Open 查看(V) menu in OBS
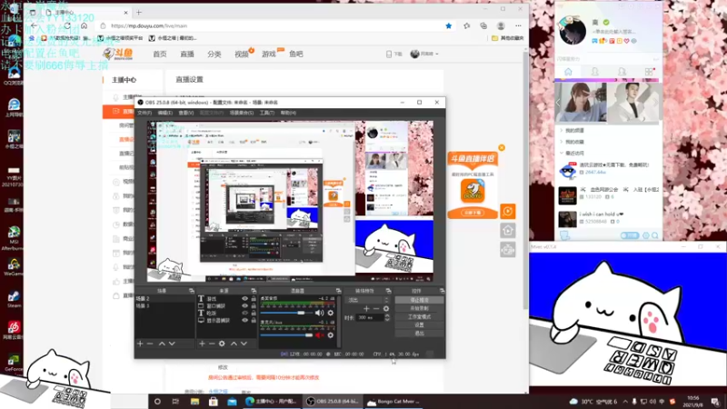 click(x=186, y=113)
